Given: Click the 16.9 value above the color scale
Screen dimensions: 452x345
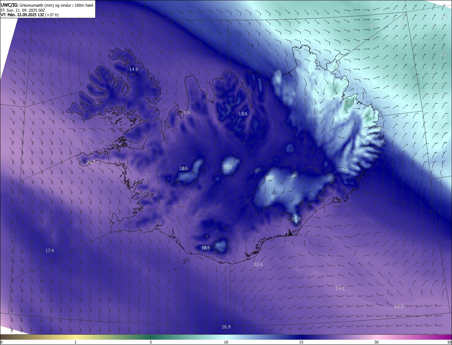Looking at the screenshot, I should coord(226,327).
